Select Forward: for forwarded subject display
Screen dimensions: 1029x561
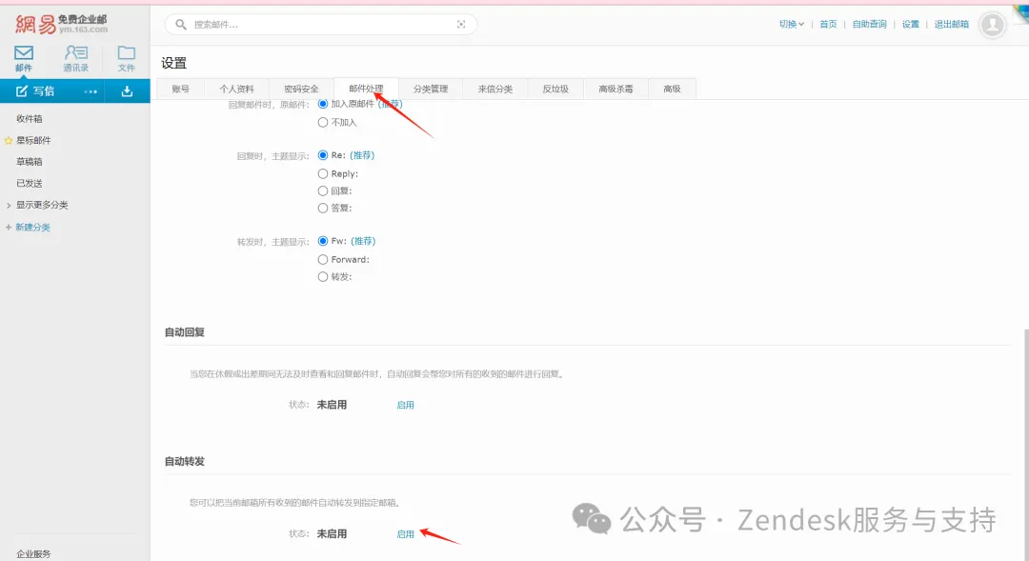pyautogui.click(x=324, y=258)
